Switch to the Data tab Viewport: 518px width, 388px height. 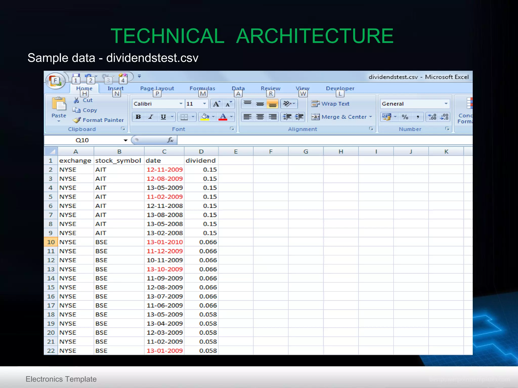click(238, 88)
